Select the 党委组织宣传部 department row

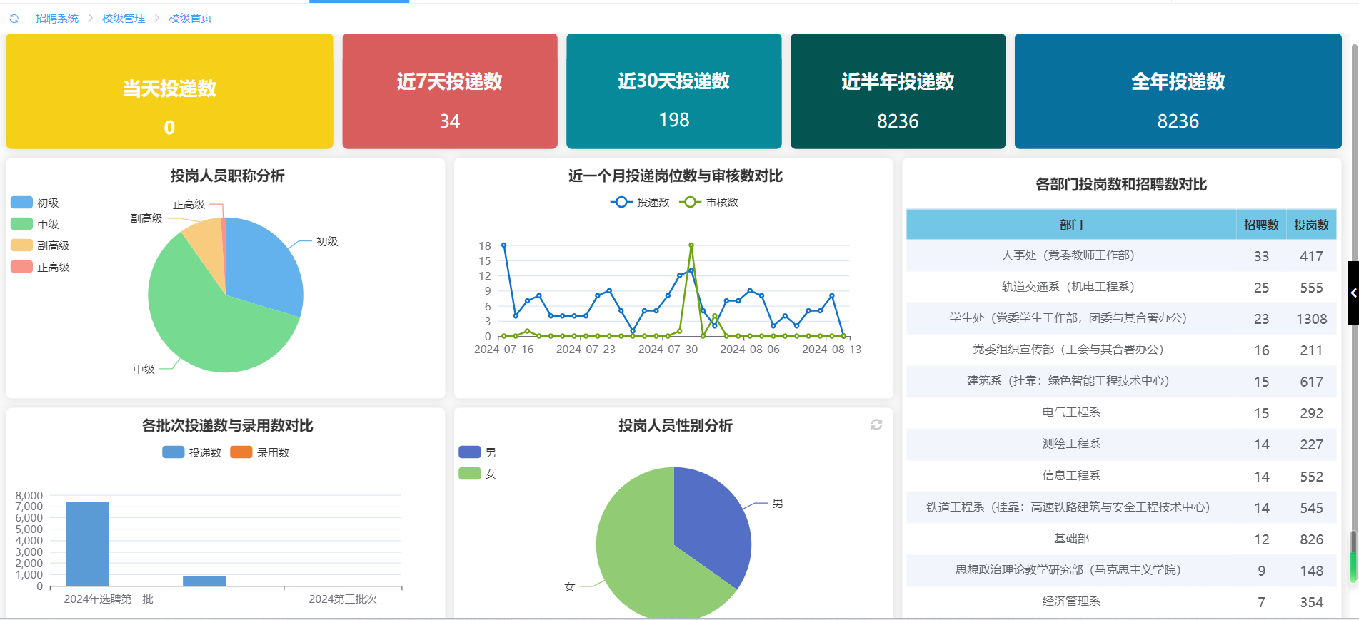point(1121,350)
